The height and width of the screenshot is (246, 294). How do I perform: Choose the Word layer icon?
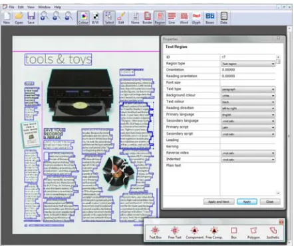[184, 18]
